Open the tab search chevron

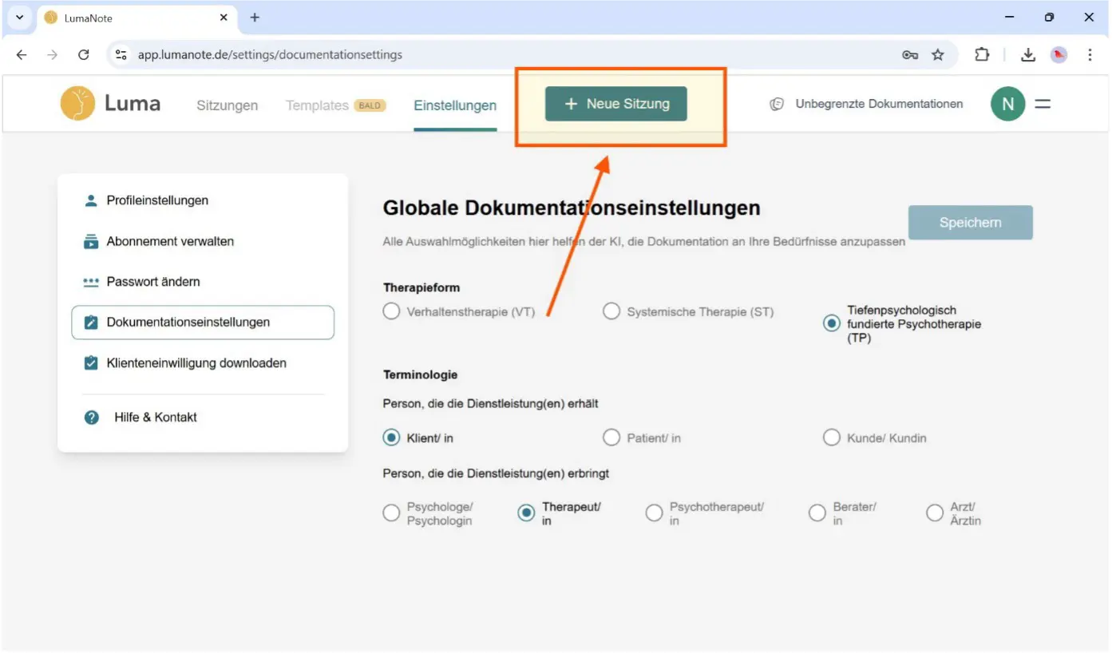tap(18, 17)
